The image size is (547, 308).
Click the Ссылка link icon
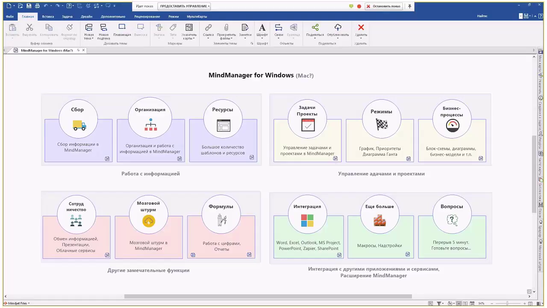coord(208,27)
